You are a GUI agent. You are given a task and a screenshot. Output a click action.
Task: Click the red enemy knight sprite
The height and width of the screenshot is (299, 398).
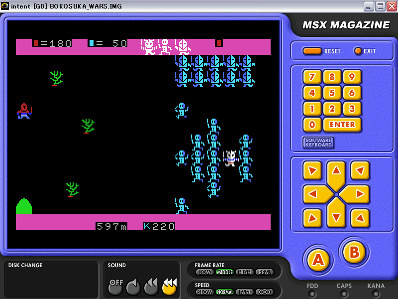(x=24, y=111)
